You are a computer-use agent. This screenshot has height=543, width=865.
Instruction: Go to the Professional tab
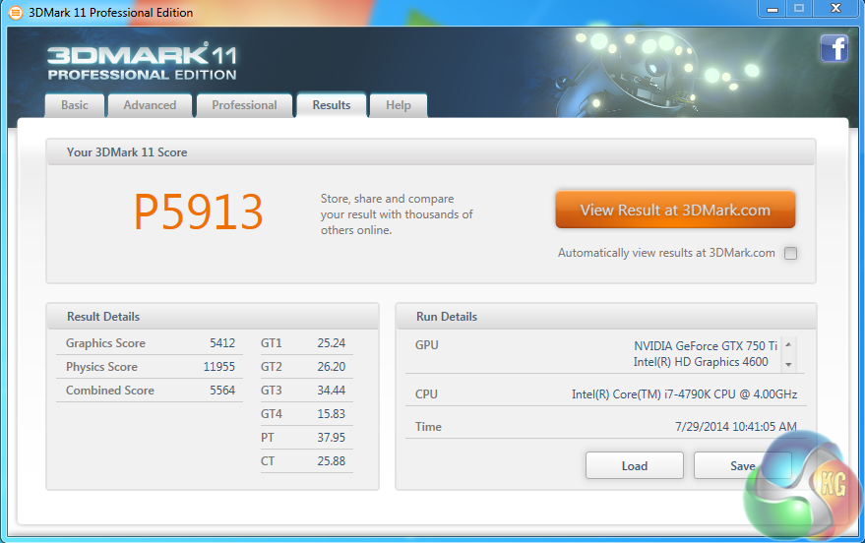[x=244, y=105]
